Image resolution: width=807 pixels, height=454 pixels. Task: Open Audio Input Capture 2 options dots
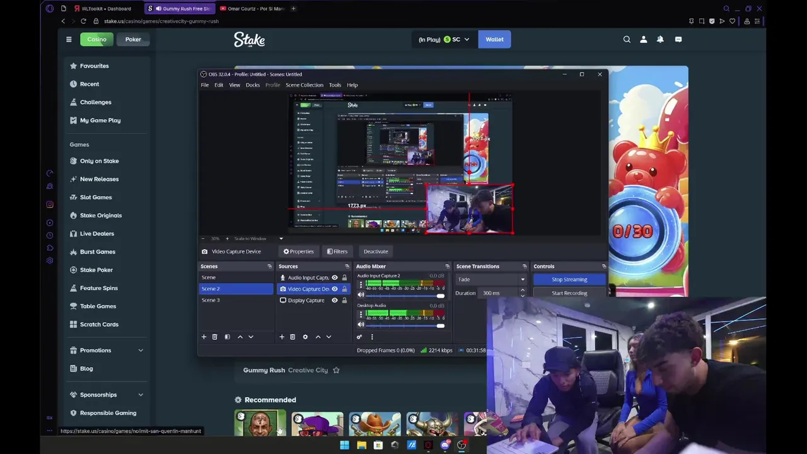(361, 285)
